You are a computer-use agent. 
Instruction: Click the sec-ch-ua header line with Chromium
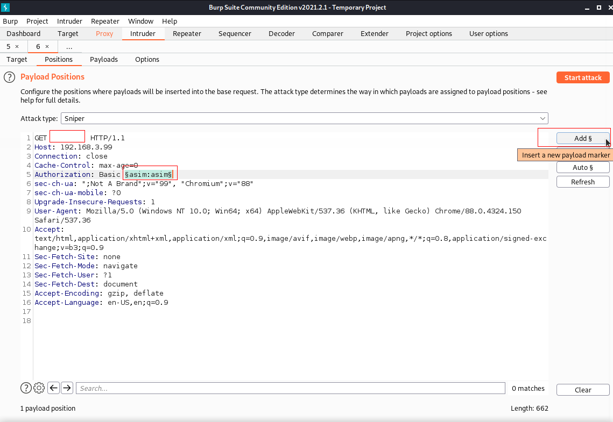[x=144, y=183]
